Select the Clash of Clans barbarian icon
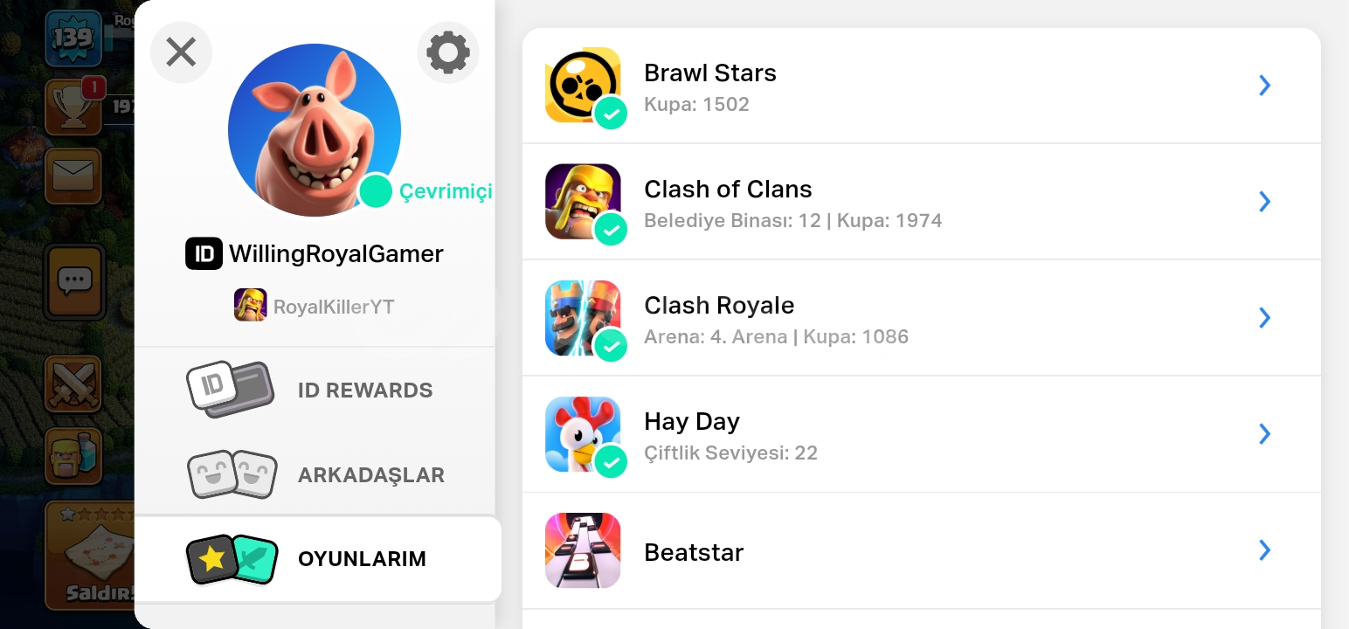This screenshot has height=629, width=1349. point(583,201)
